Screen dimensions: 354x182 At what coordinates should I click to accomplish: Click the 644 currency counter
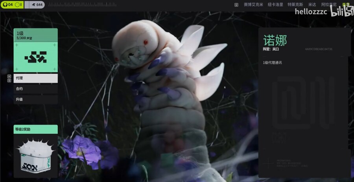[x=37, y=4]
